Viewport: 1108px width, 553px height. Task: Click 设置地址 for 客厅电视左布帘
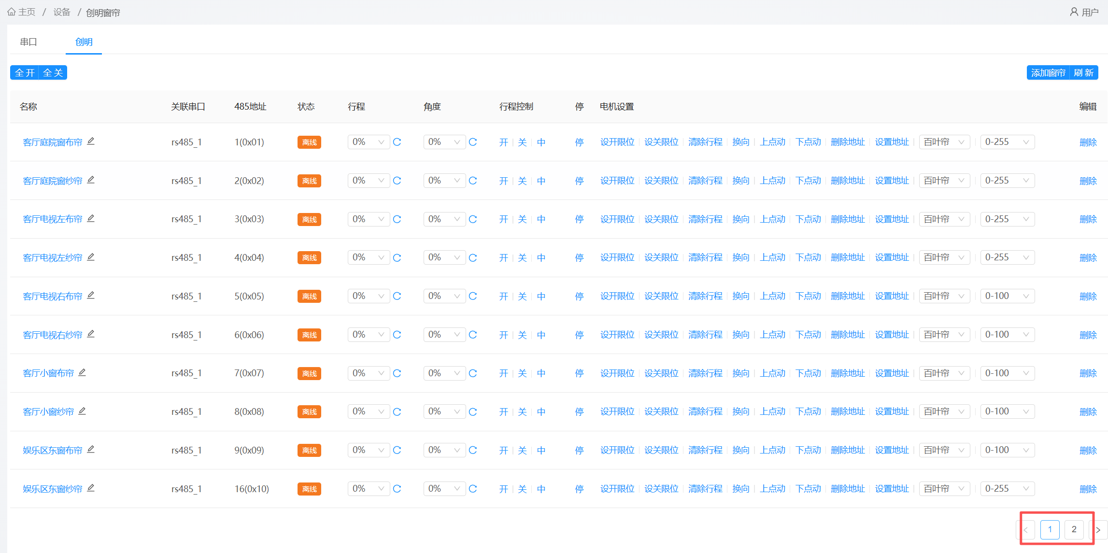tap(892, 219)
